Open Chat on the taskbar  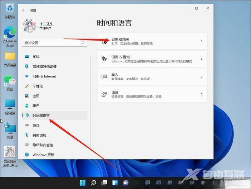(x=126, y=183)
